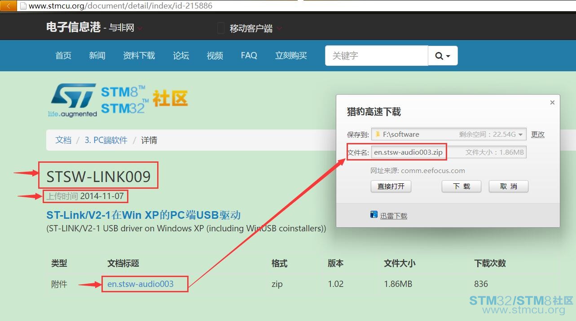Screen dimensions: 576x321
Task: Open the 视频 navigation item
Action: [x=215, y=56]
